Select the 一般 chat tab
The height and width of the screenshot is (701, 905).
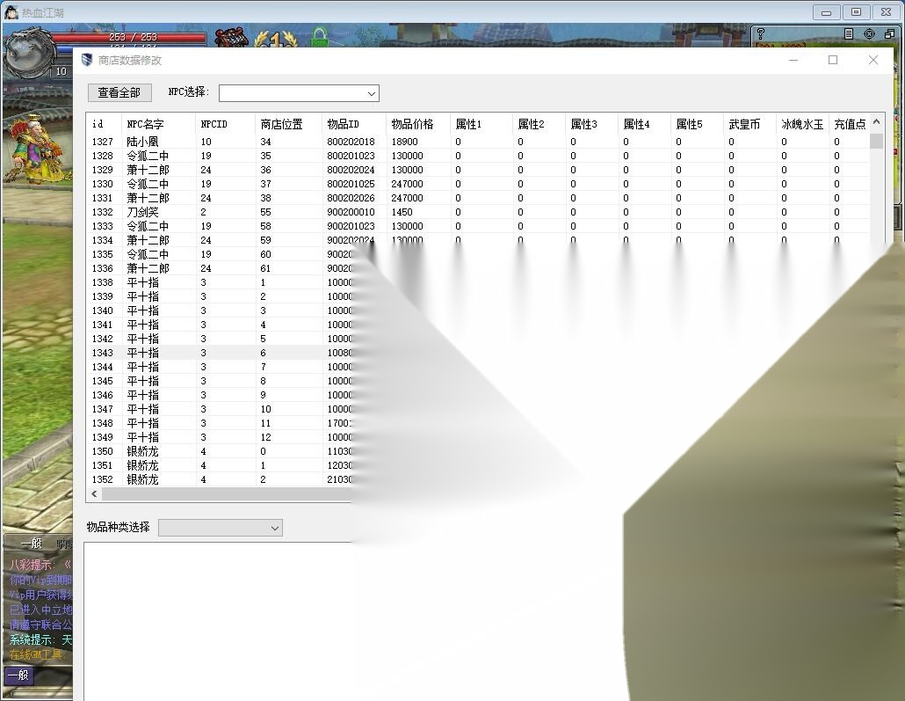tap(31, 544)
